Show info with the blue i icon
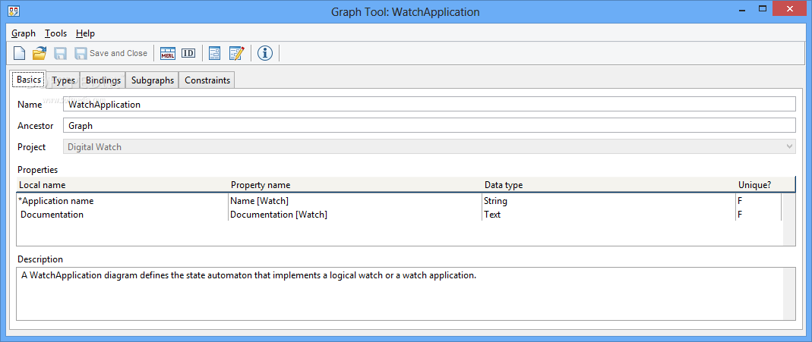The image size is (812, 342). pos(264,52)
